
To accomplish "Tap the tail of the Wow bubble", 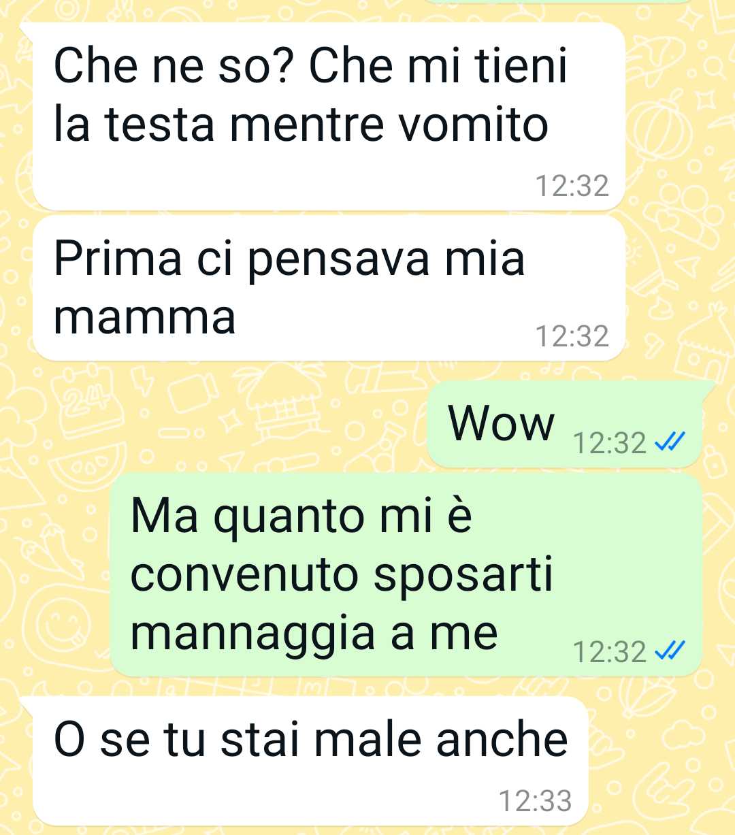I will tap(708, 389).
